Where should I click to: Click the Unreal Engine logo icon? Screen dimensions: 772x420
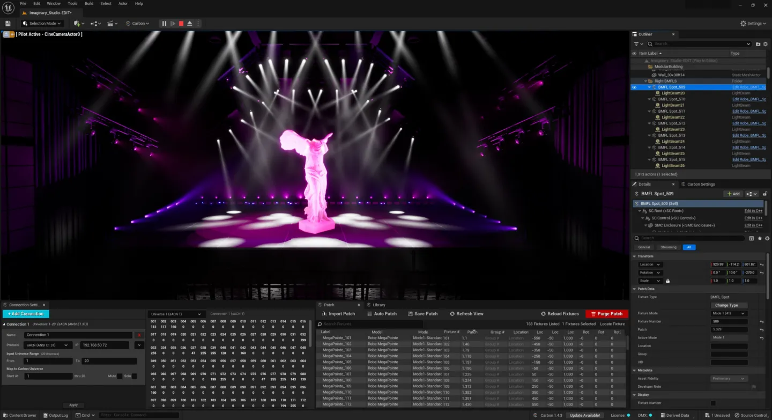click(9, 8)
